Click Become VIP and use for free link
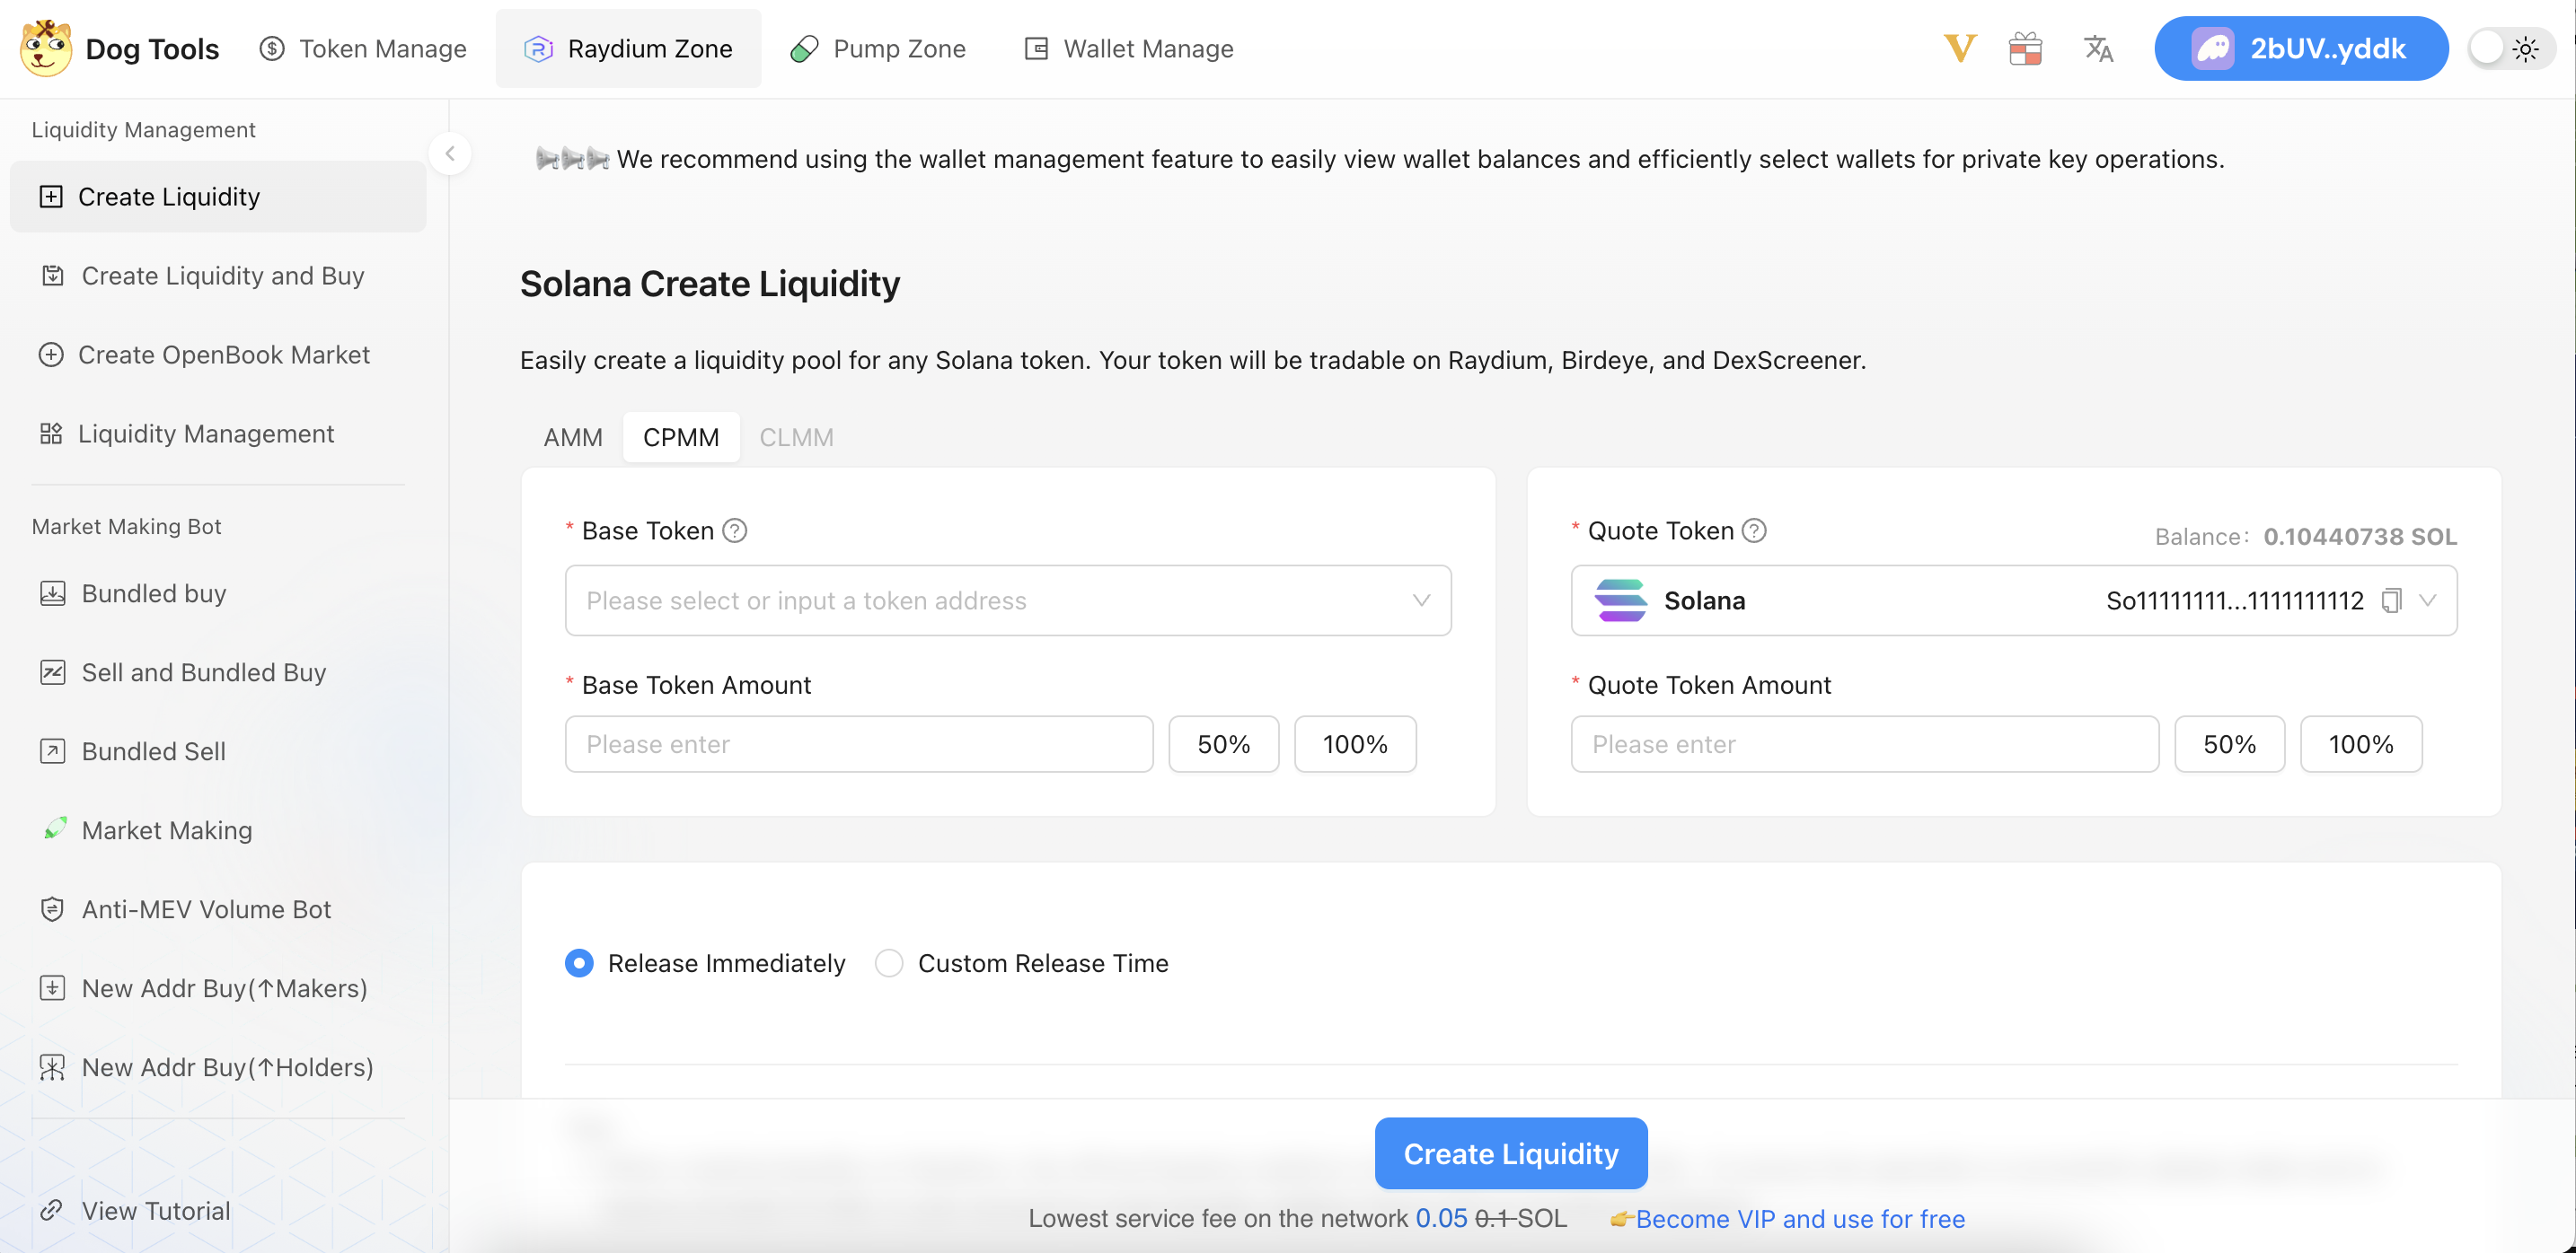This screenshot has width=2576, height=1253. point(1800,1219)
